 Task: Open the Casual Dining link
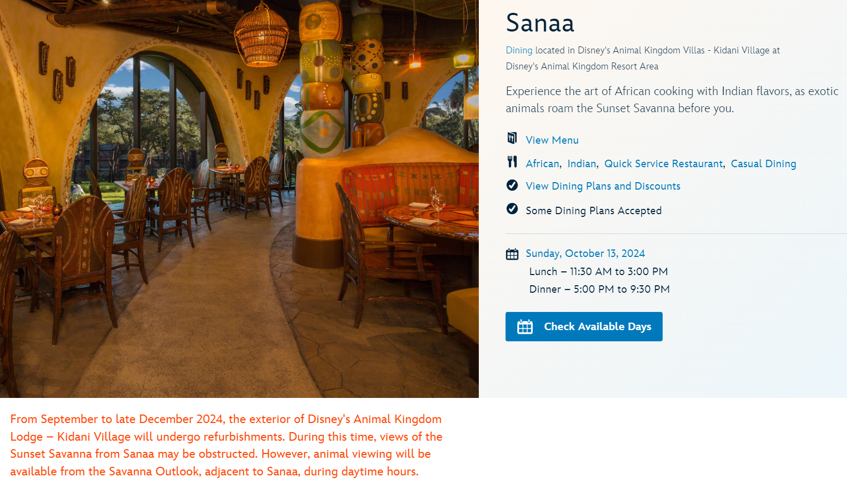[763, 164]
